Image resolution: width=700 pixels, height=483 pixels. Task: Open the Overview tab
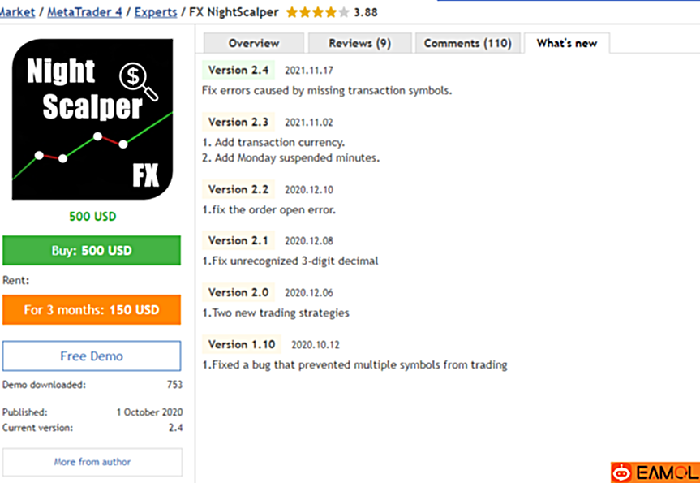pyautogui.click(x=254, y=43)
